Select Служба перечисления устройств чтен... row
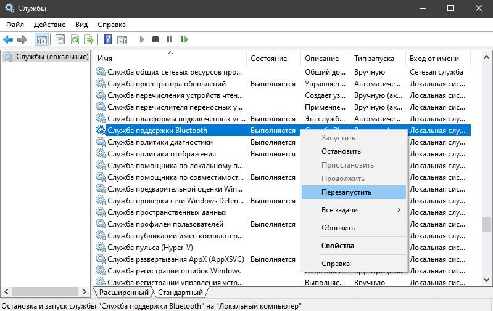Screen dimensions: 493x311 click(283, 95)
